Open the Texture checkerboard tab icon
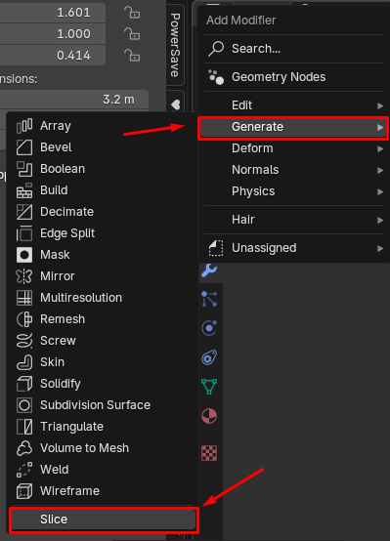The height and width of the screenshot is (541, 390). tap(209, 453)
